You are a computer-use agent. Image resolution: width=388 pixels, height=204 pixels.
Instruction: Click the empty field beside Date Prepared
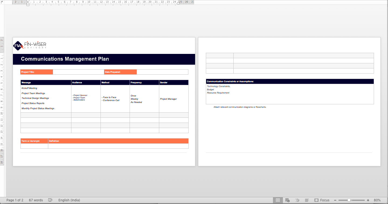tap(162, 72)
